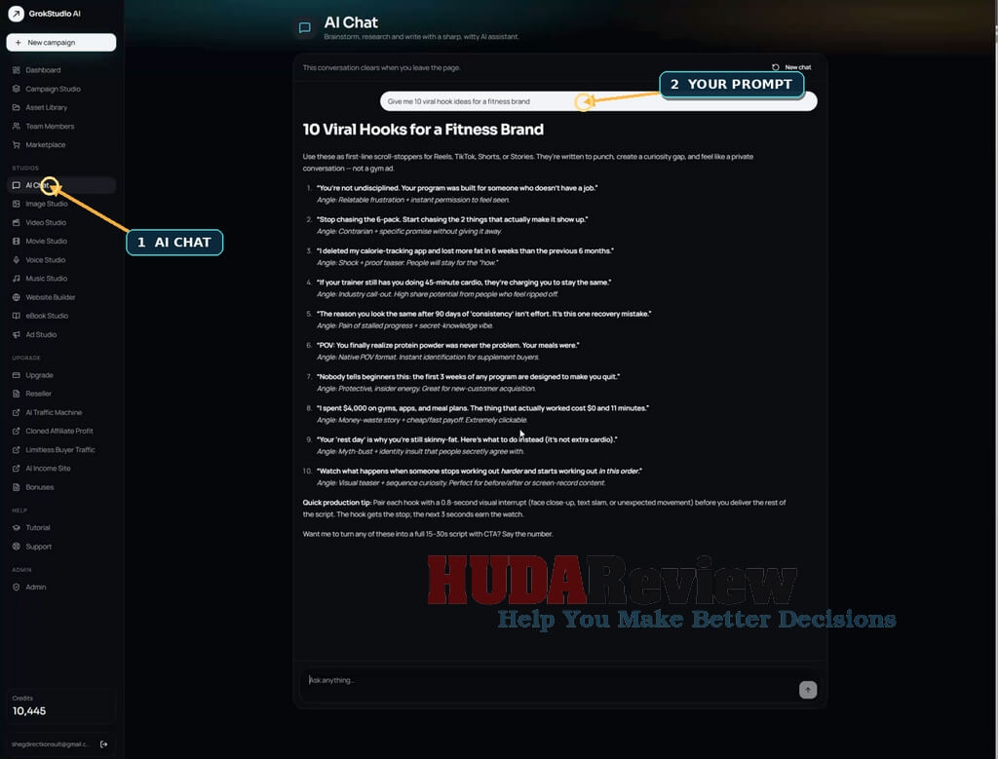Open Asset Library using its folder icon
This screenshot has width=998, height=759.
click(16, 107)
